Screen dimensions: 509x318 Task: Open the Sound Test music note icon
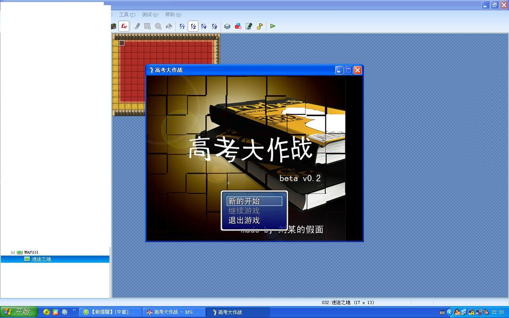(259, 26)
